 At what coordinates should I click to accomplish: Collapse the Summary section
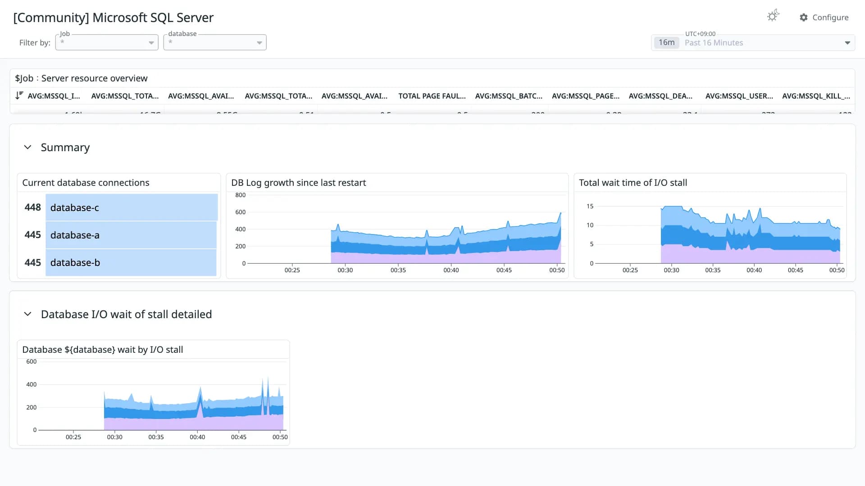tap(27, 148)
